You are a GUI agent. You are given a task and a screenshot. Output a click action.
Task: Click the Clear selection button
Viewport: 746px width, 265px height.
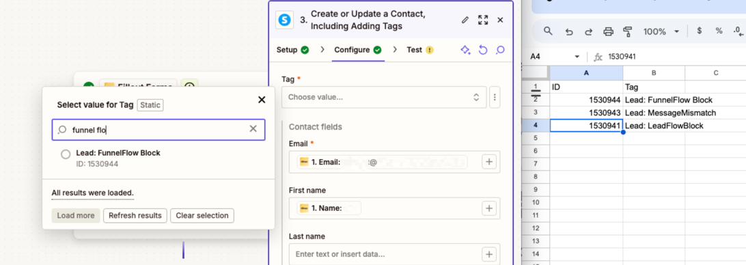(x=202, y=216)
